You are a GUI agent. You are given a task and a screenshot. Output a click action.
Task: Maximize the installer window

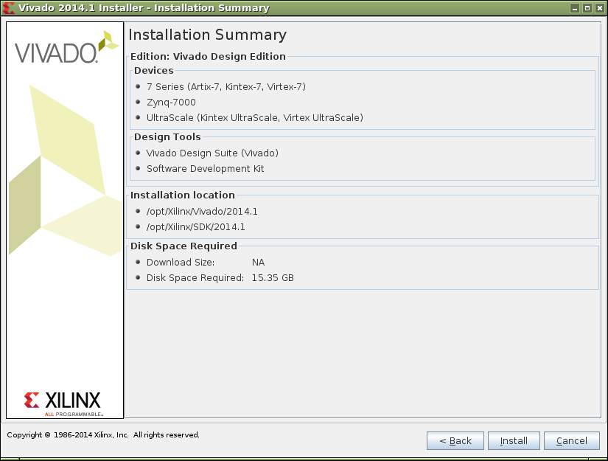[x=587, y=8]
